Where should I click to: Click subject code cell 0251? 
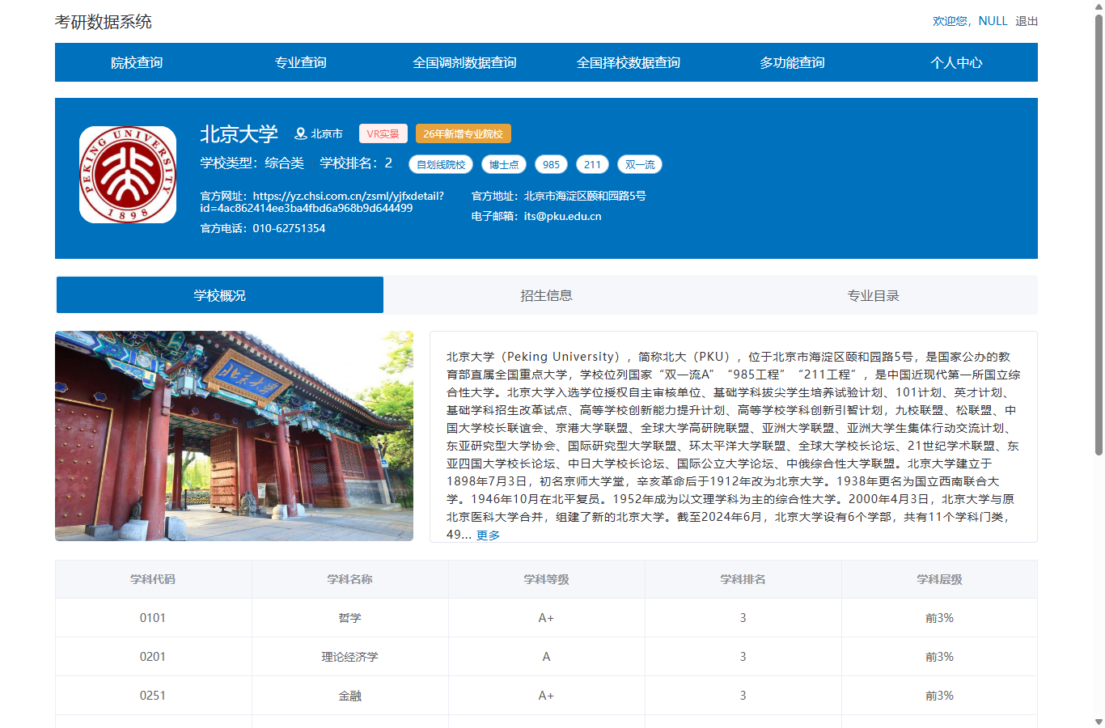point(153,696)
